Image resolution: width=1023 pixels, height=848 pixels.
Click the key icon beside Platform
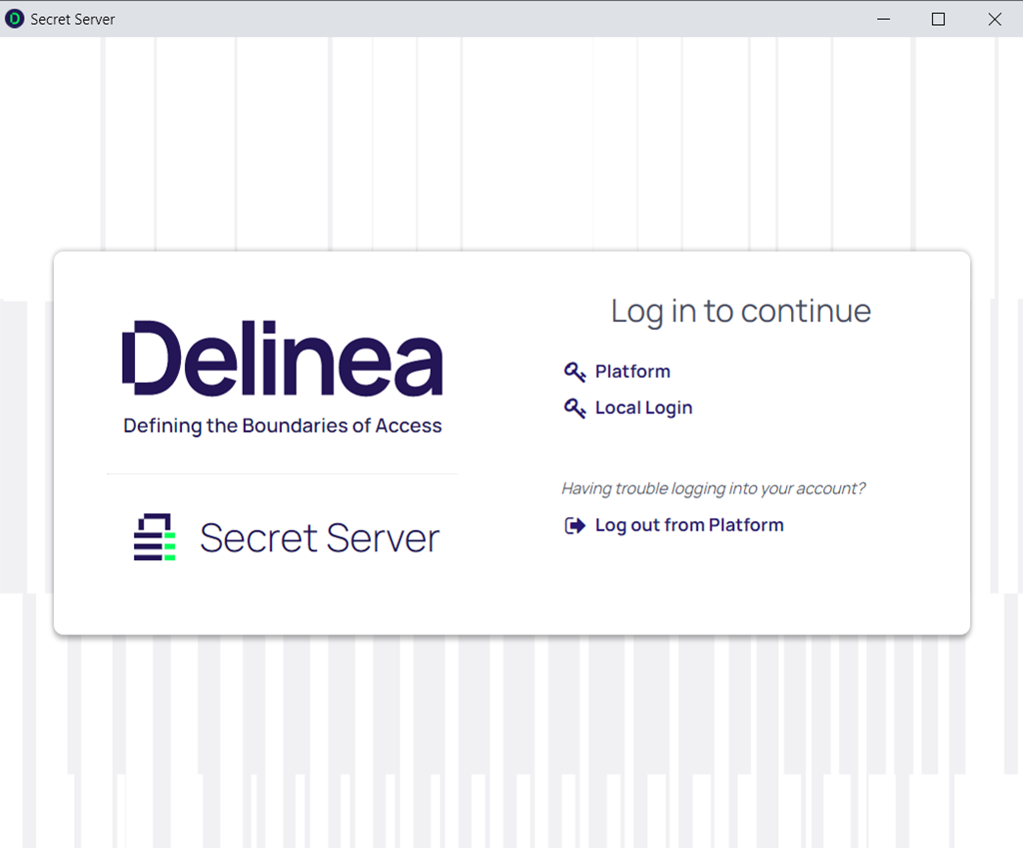pos(574,373)
